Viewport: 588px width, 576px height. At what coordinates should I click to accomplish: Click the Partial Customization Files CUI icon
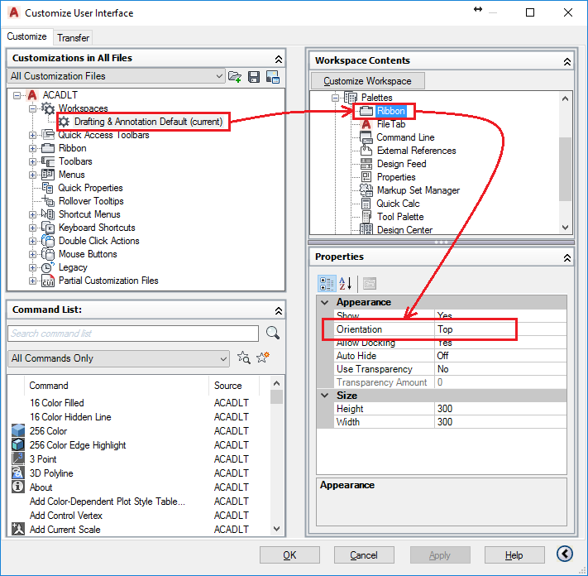click(x=48, y=281)
